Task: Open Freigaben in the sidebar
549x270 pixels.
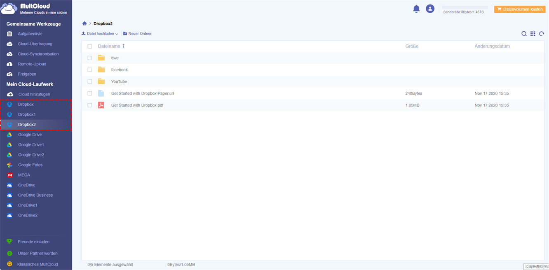Action: [27, 74]
